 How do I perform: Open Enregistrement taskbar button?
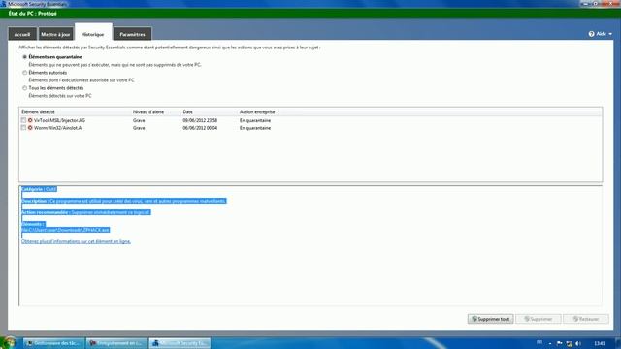pos(116,343)
